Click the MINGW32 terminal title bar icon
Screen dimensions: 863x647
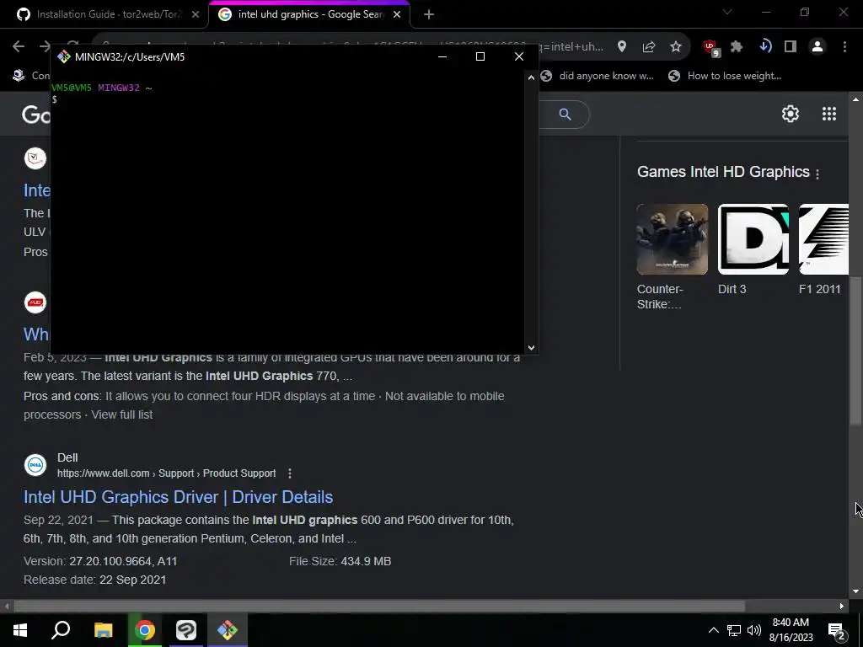coord(64,56)
